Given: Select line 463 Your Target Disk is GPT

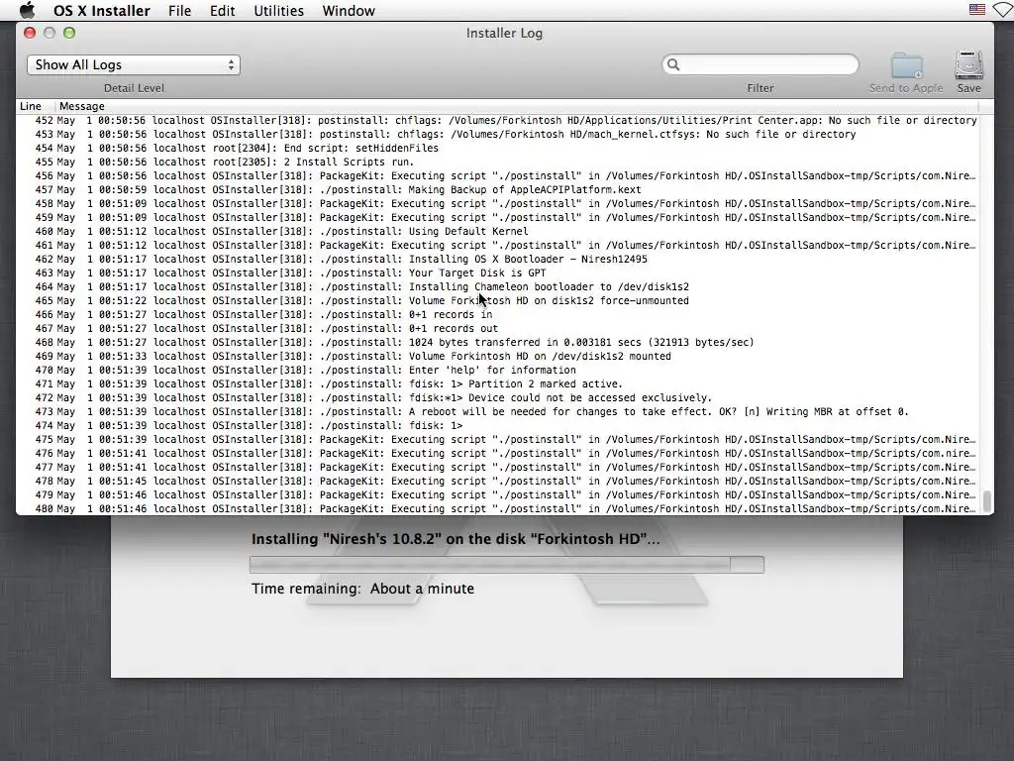Looking at the screenshot, I should [498, 273].
